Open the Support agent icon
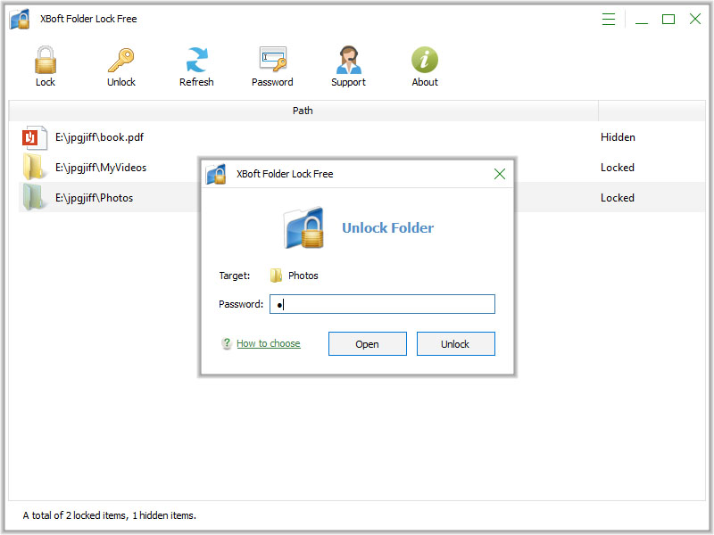 pos(348,61)
